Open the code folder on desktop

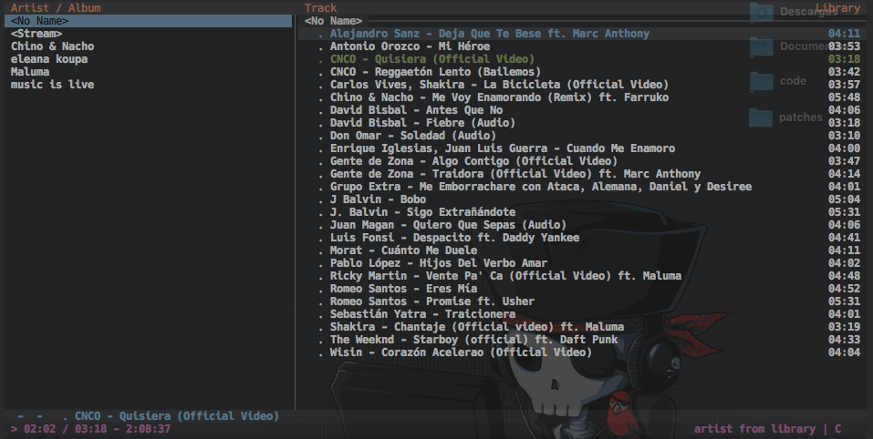[x=778, y=81]
